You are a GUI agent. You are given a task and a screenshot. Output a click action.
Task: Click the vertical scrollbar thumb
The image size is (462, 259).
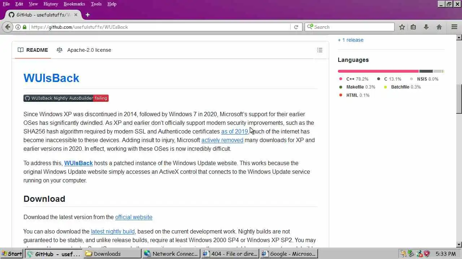[x=459, y=99]
